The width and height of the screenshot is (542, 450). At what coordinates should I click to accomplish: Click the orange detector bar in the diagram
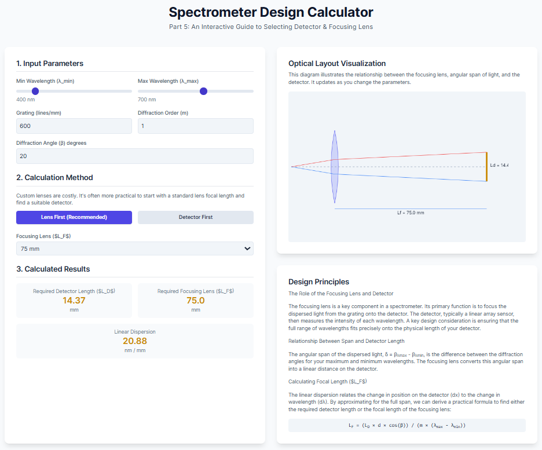click(486, 167)
